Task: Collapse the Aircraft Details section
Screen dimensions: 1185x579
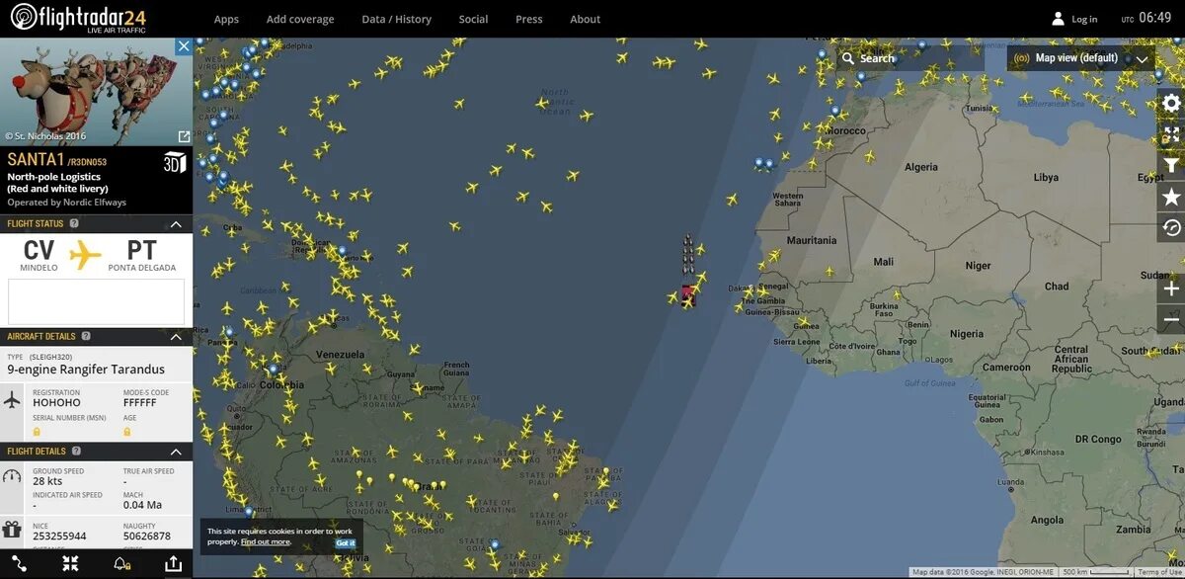Action: point(176,336)
